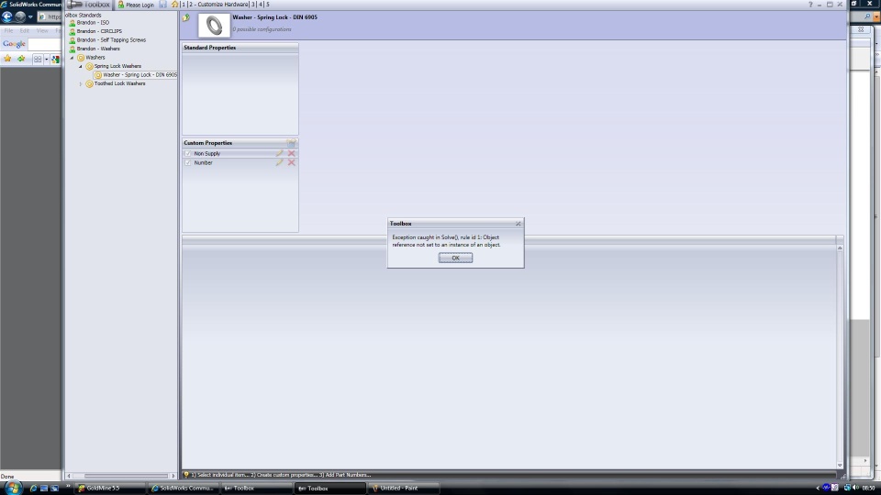Click the Brandon - CIRCLIPS user icon
The height and width of the screenshot is (495, 881).
tap(72, 31)
